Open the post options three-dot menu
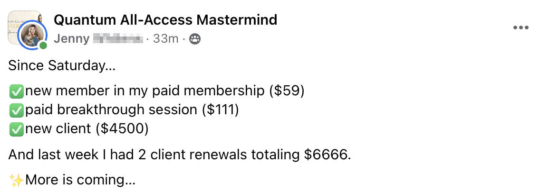Image resolution: width=540 pixels, height=192 pixels. pyautogui.click(x=521, y=27)
